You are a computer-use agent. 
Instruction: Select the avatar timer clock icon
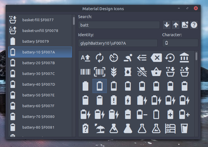(x=114, y=58)
